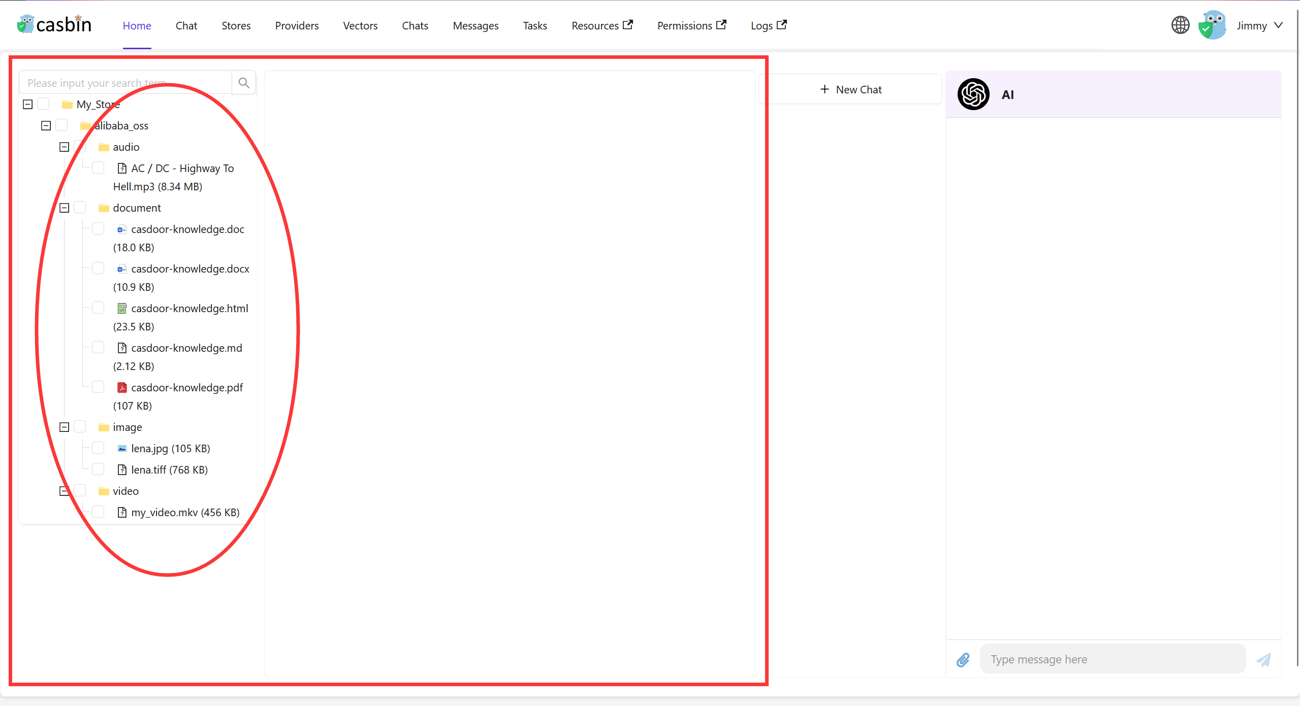Collapse the alibaba_oss folder tree
This screenshot has width=1300, height=706.
click(45, 124)
